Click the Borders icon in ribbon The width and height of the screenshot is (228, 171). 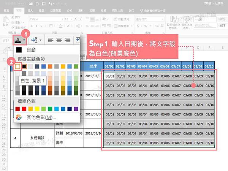pyautogui.click(x=51, y=26)
